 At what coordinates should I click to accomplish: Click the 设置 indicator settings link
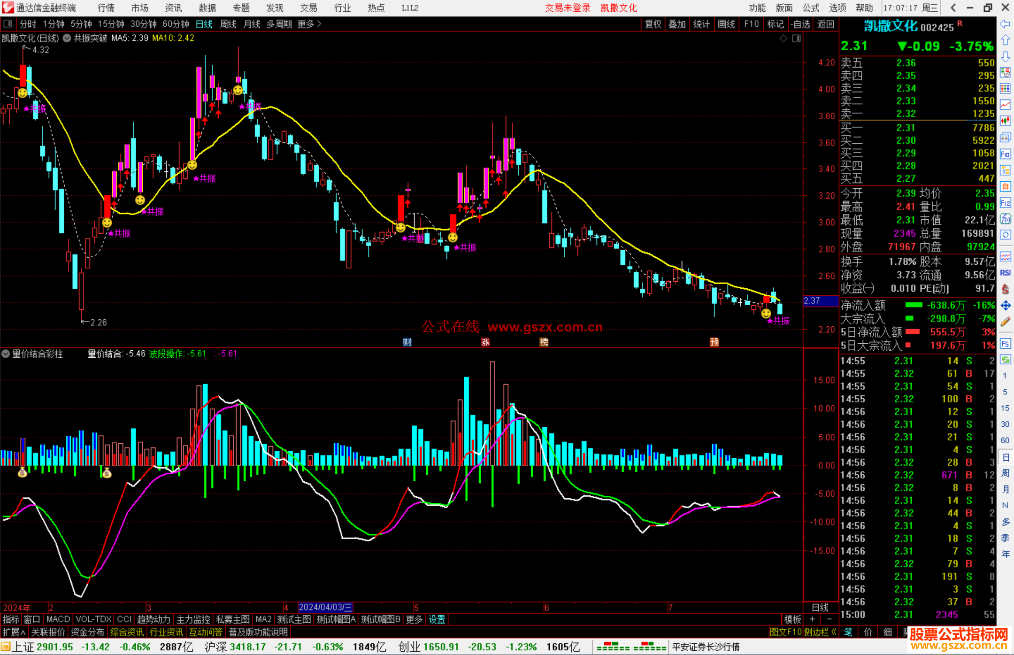437,619
